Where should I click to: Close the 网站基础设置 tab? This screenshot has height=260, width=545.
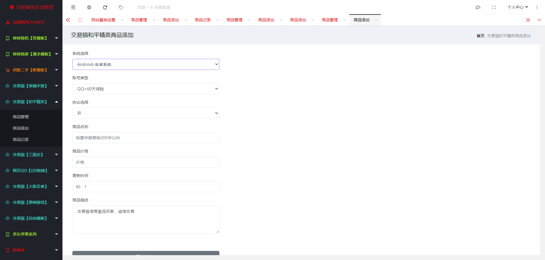pos(122,20)
